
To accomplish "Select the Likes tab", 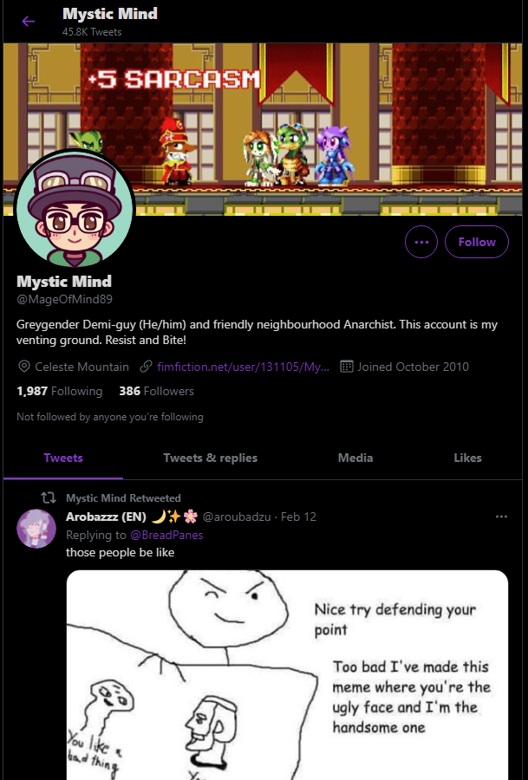I will [467, 458].
